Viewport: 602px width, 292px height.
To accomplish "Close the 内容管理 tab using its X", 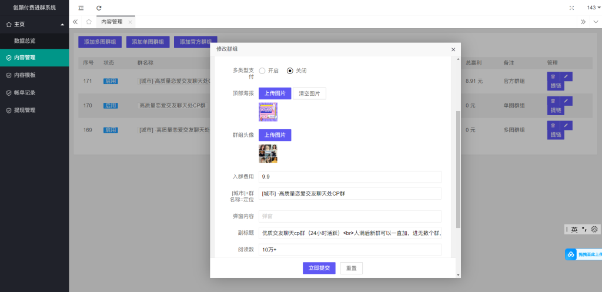I will (130, 22).
